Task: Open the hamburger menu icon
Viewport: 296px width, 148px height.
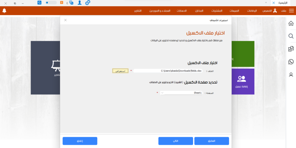Action: click(x=291, y=11)
